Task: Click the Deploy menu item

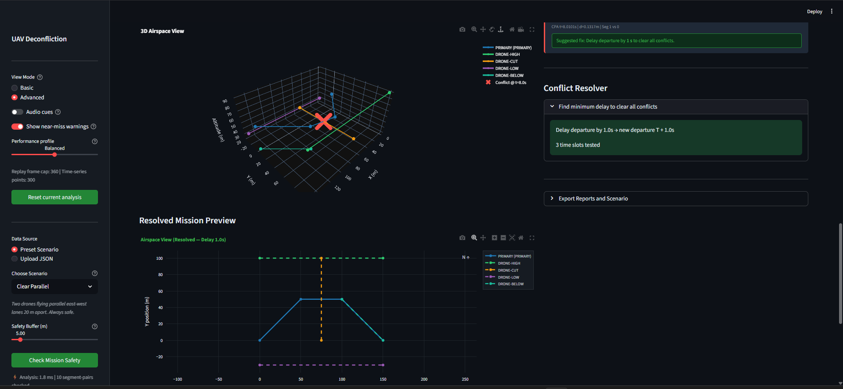Action: coord(814,11)
